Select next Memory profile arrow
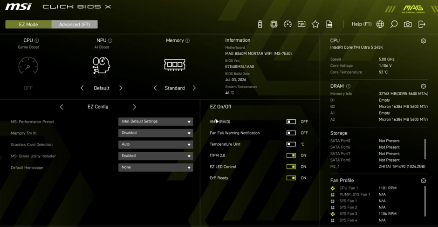This screenshot has width=438, height=227. point(194,88)
